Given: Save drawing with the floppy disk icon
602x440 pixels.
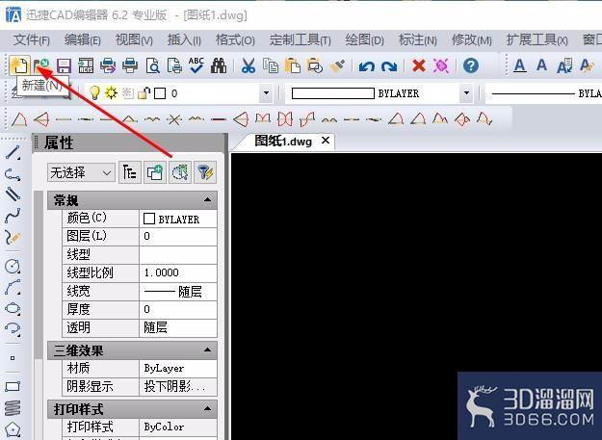Looking at the screenshot, I should coord(64,65).
